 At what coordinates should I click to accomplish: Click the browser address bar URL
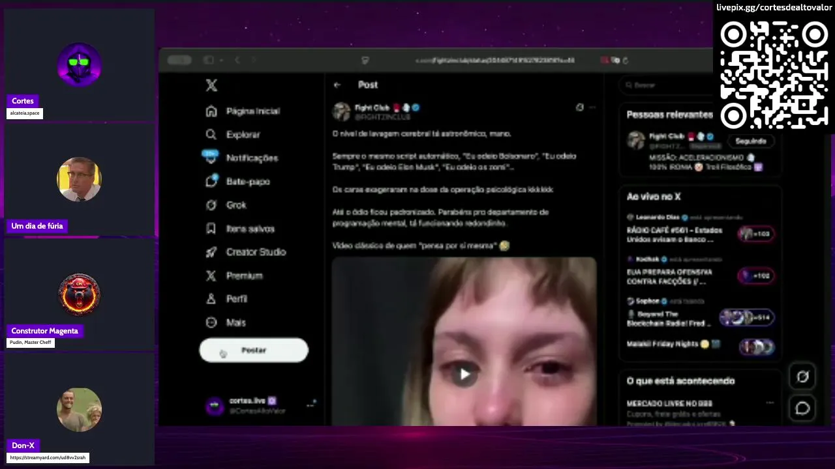(x=495, y=60)
